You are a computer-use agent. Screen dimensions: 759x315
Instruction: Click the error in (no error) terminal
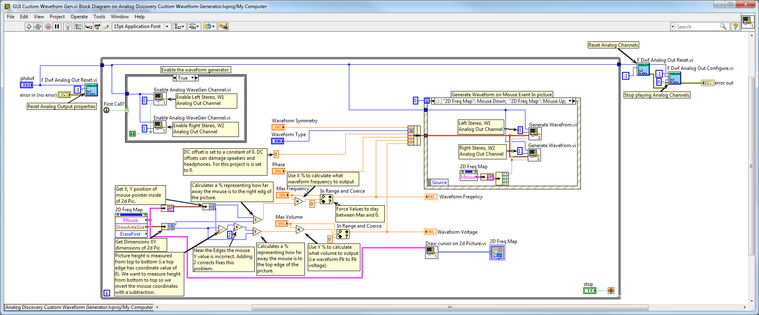pos(64,95)
